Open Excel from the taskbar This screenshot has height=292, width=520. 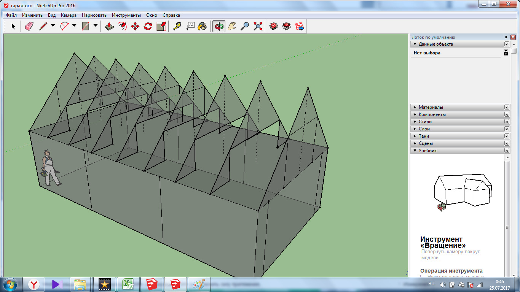[128, 284]
